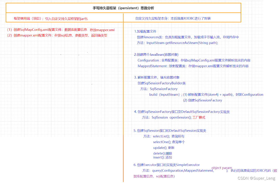
Task: Click 'query(Configuration,MappedStatement,' method text
Action: pos(183,170)
